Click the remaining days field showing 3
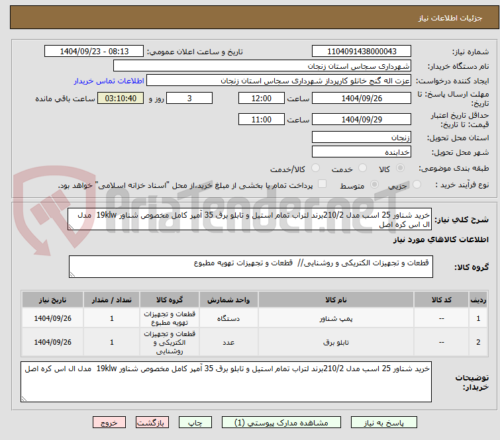The image size is (500, 440). click(189, 98)
